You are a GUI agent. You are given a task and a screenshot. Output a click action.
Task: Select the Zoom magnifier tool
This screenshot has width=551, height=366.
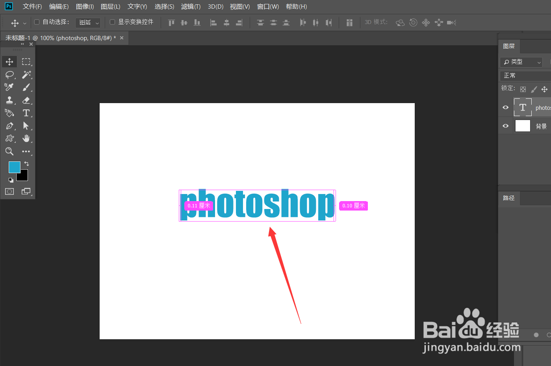[9, 152]
